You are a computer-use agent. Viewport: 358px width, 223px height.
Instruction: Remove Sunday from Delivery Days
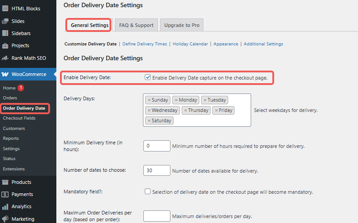coord(149,100)
